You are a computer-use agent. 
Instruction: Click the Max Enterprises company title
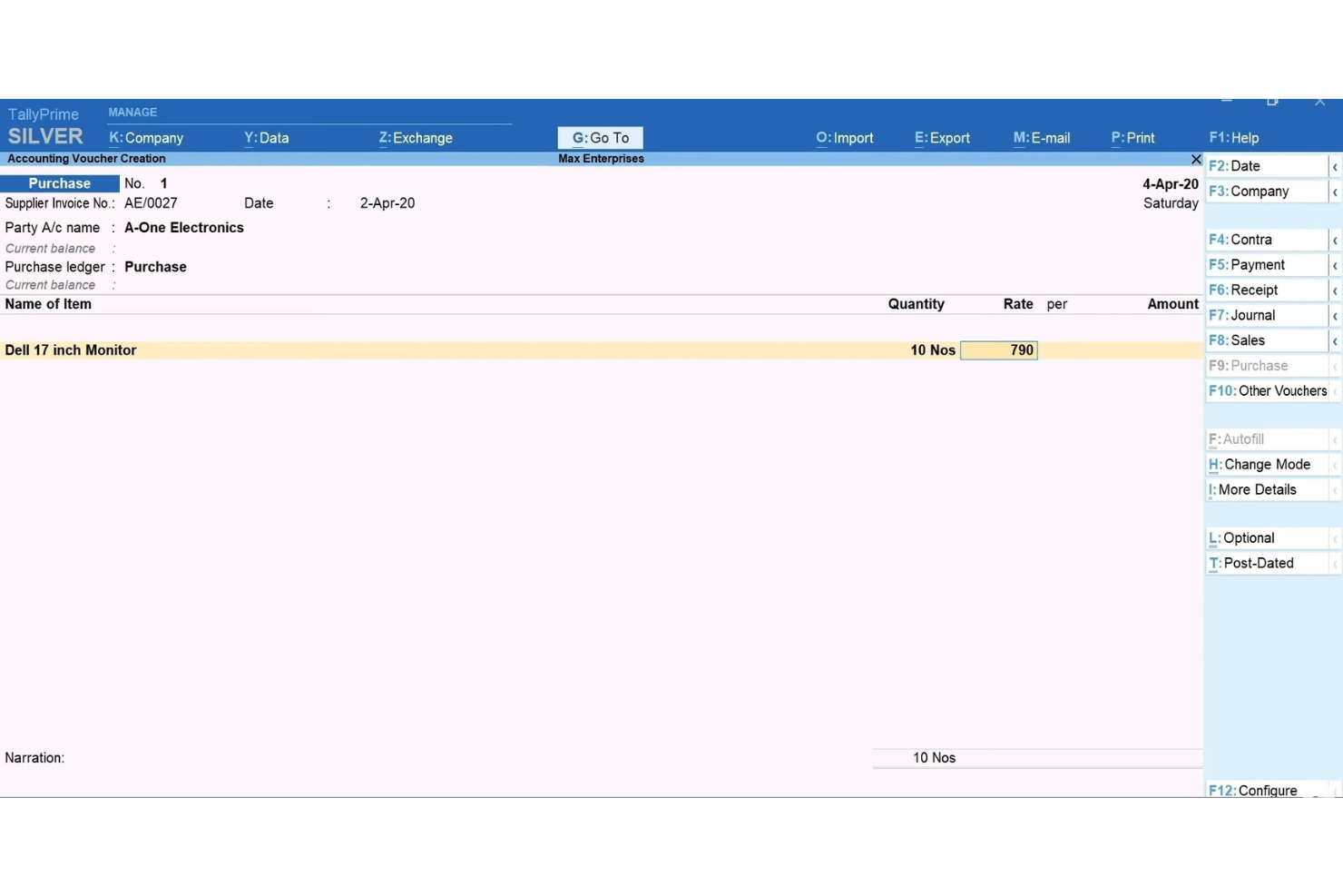click(x=601, y=159)
